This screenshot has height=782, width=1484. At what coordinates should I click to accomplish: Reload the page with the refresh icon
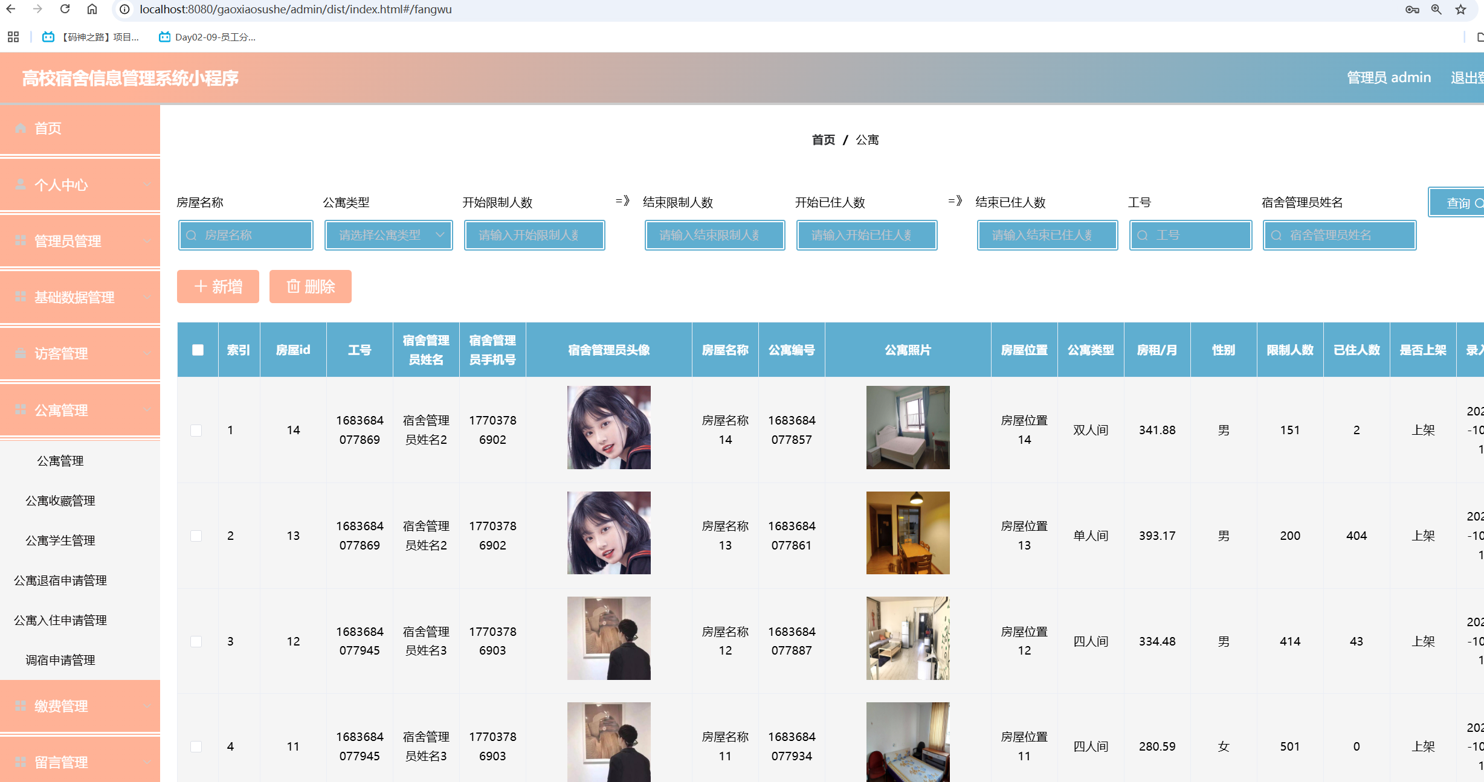65,9
